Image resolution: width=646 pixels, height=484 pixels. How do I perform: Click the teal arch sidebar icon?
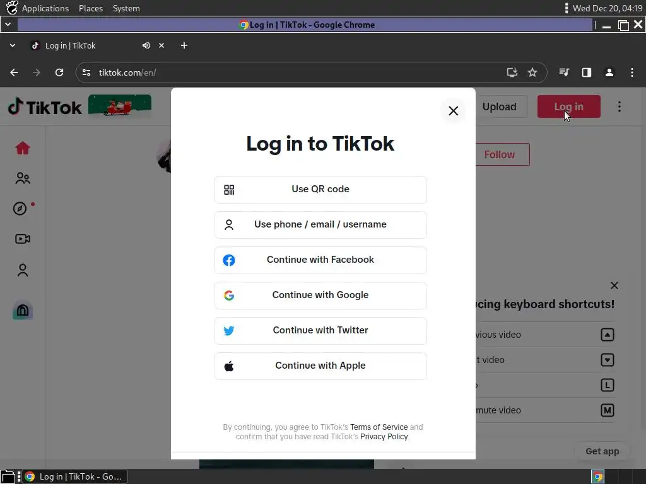coord(23,310)
